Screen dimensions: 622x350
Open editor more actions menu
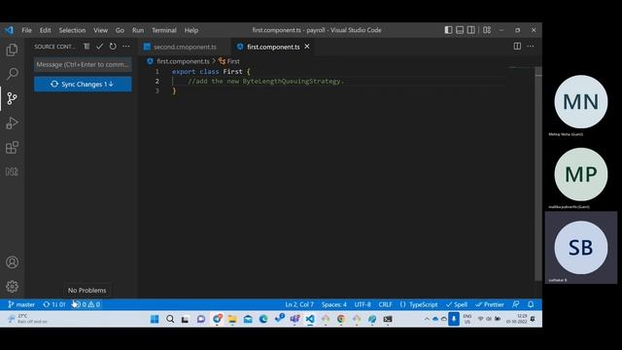click(531, 47)
